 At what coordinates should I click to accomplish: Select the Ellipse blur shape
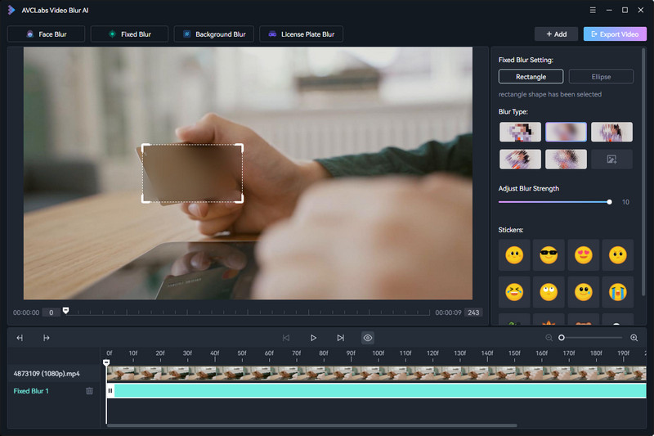click(x=601, y=77)
